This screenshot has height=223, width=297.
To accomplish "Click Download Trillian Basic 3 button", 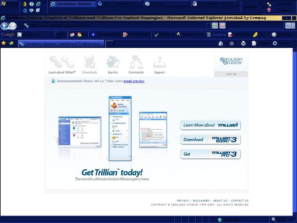I will [210, 140].
